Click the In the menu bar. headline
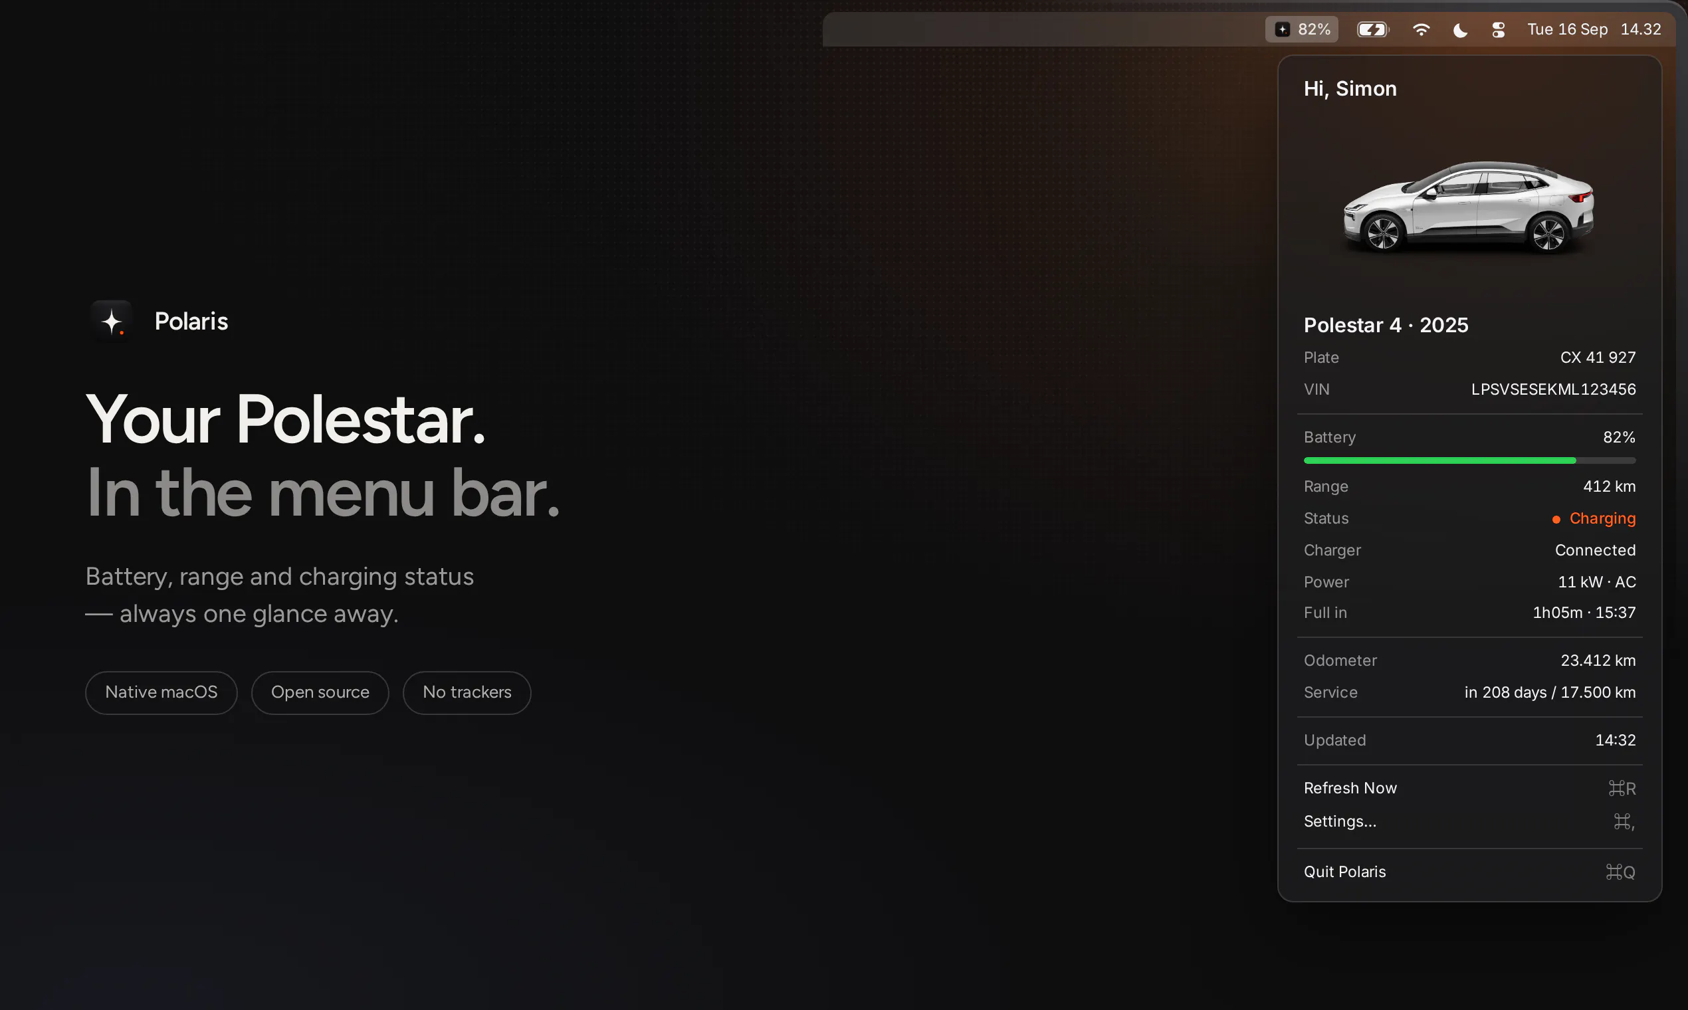This screenshot has height=1010, width=1688. 323,492
